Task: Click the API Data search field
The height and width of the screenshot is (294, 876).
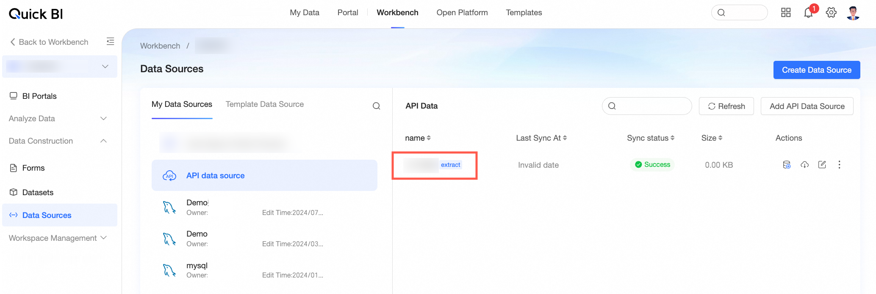Action: (647, 106)
